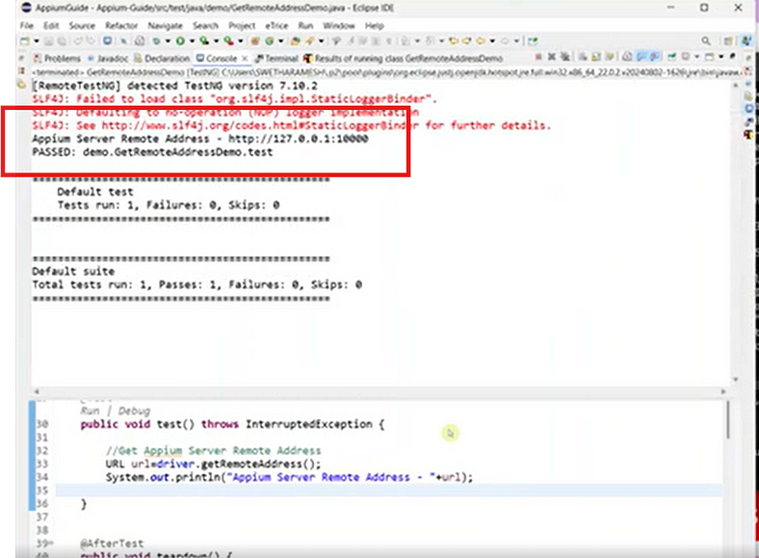Image resolution: width=759 pixels, height=558 pixels.
Task: Click the Back navigation arrow in toolbar
Action: click(x=480, y=41)
